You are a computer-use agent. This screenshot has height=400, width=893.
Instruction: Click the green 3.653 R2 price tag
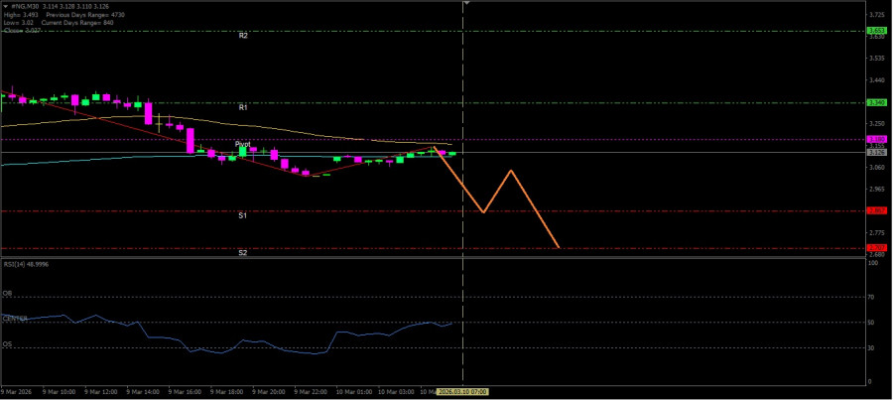point(876,31)
